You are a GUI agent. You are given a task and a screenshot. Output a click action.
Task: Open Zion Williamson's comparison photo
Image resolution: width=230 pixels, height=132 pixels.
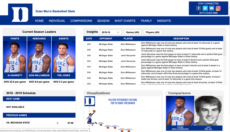180,111
